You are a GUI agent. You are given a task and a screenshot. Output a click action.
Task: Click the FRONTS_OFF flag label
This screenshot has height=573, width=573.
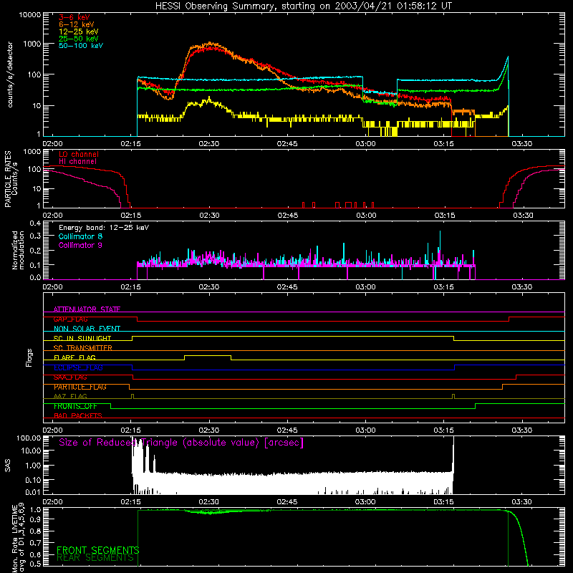point(75,406)
